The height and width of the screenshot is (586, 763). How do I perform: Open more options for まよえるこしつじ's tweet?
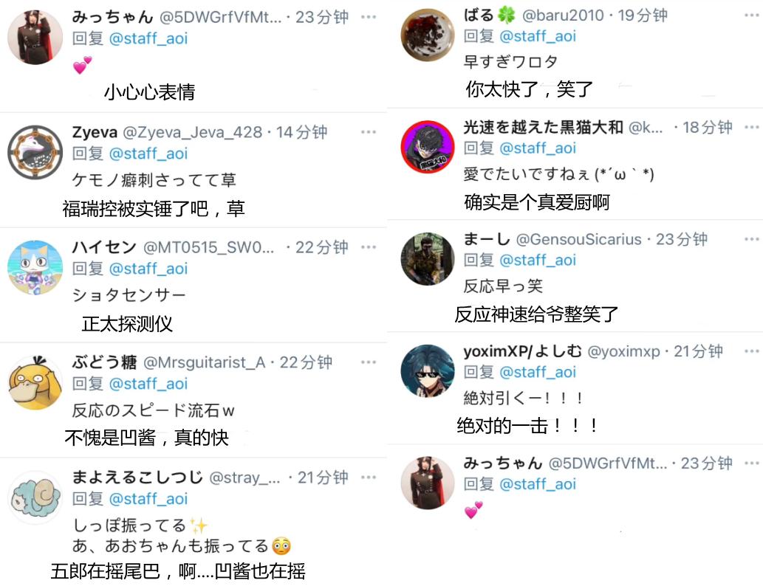tap(369, 477)
